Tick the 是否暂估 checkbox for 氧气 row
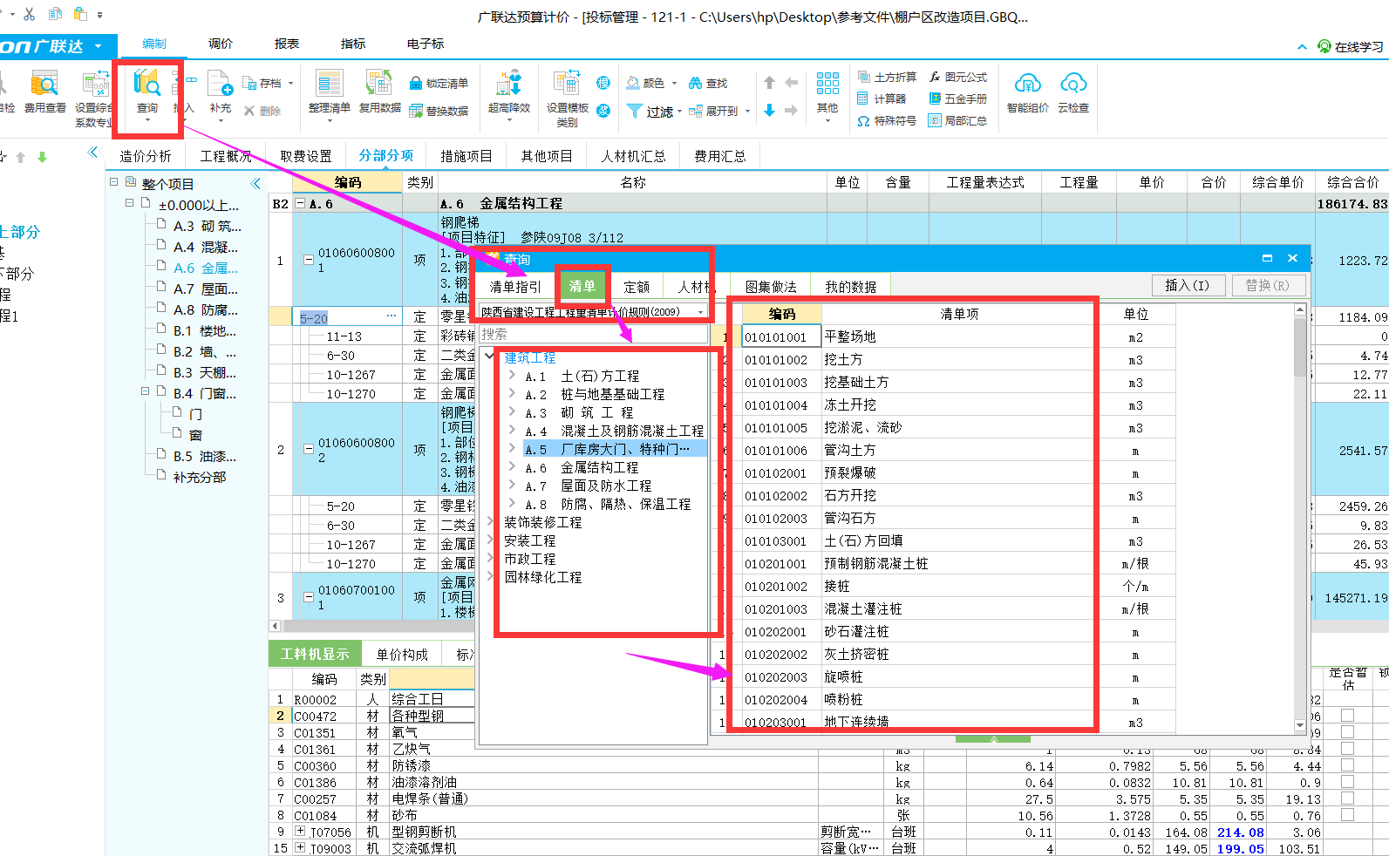The image size is (1389, 856). [x=1347, y=731]
